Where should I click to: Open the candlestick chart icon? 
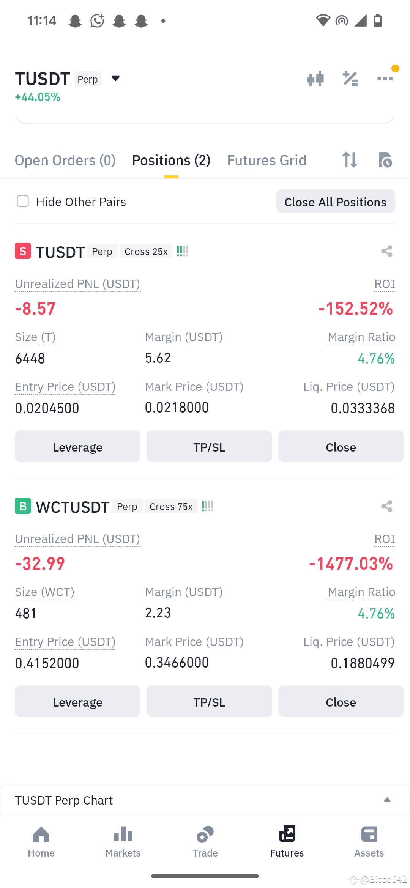coord(315,79)
